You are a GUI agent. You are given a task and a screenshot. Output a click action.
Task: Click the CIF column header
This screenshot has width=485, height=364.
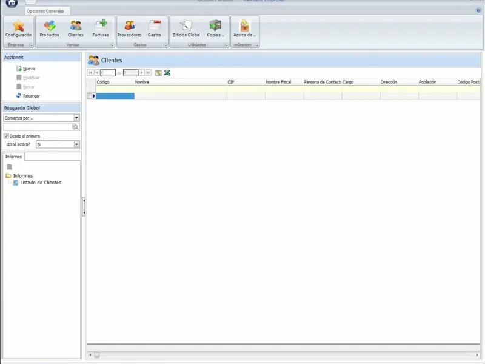[x=246, y=82]
